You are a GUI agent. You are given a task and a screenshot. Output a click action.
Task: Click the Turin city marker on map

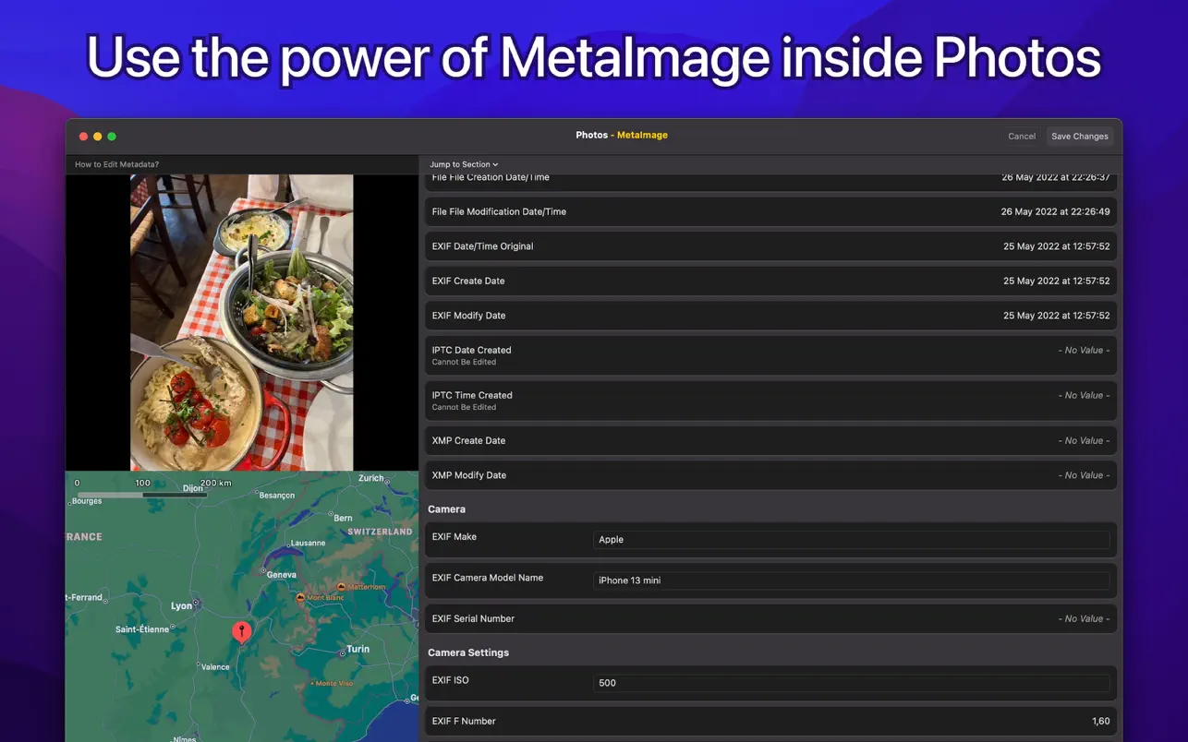(x=342, y=650)
